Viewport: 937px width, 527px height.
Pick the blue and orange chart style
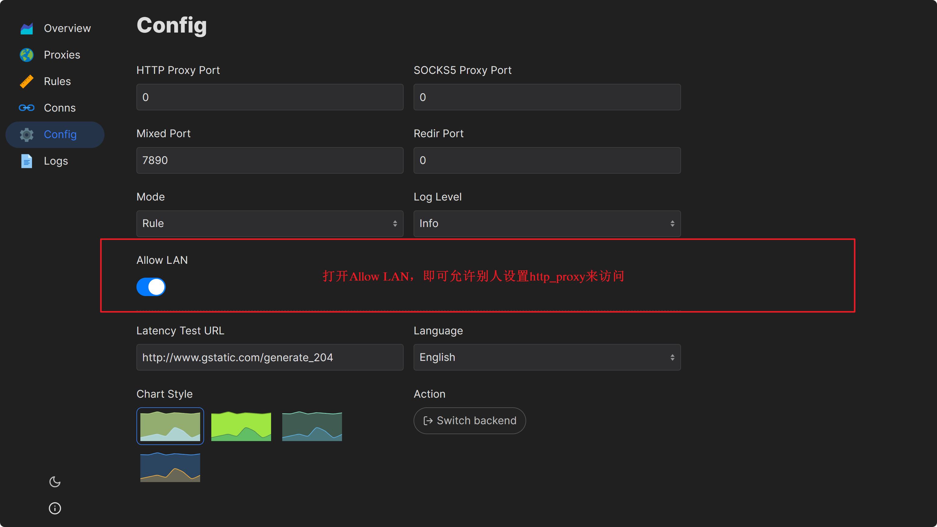[170, 467]
